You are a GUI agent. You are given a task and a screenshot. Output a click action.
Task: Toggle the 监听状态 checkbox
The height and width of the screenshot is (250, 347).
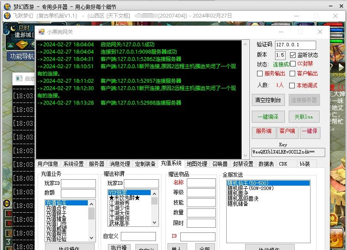coord(293,55)
